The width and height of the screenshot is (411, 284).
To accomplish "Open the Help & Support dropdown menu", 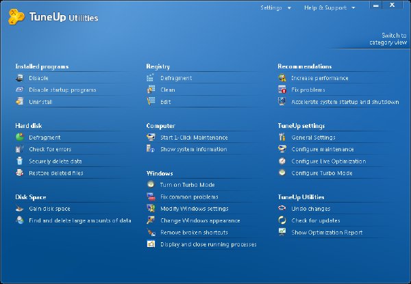I will 329,8.
